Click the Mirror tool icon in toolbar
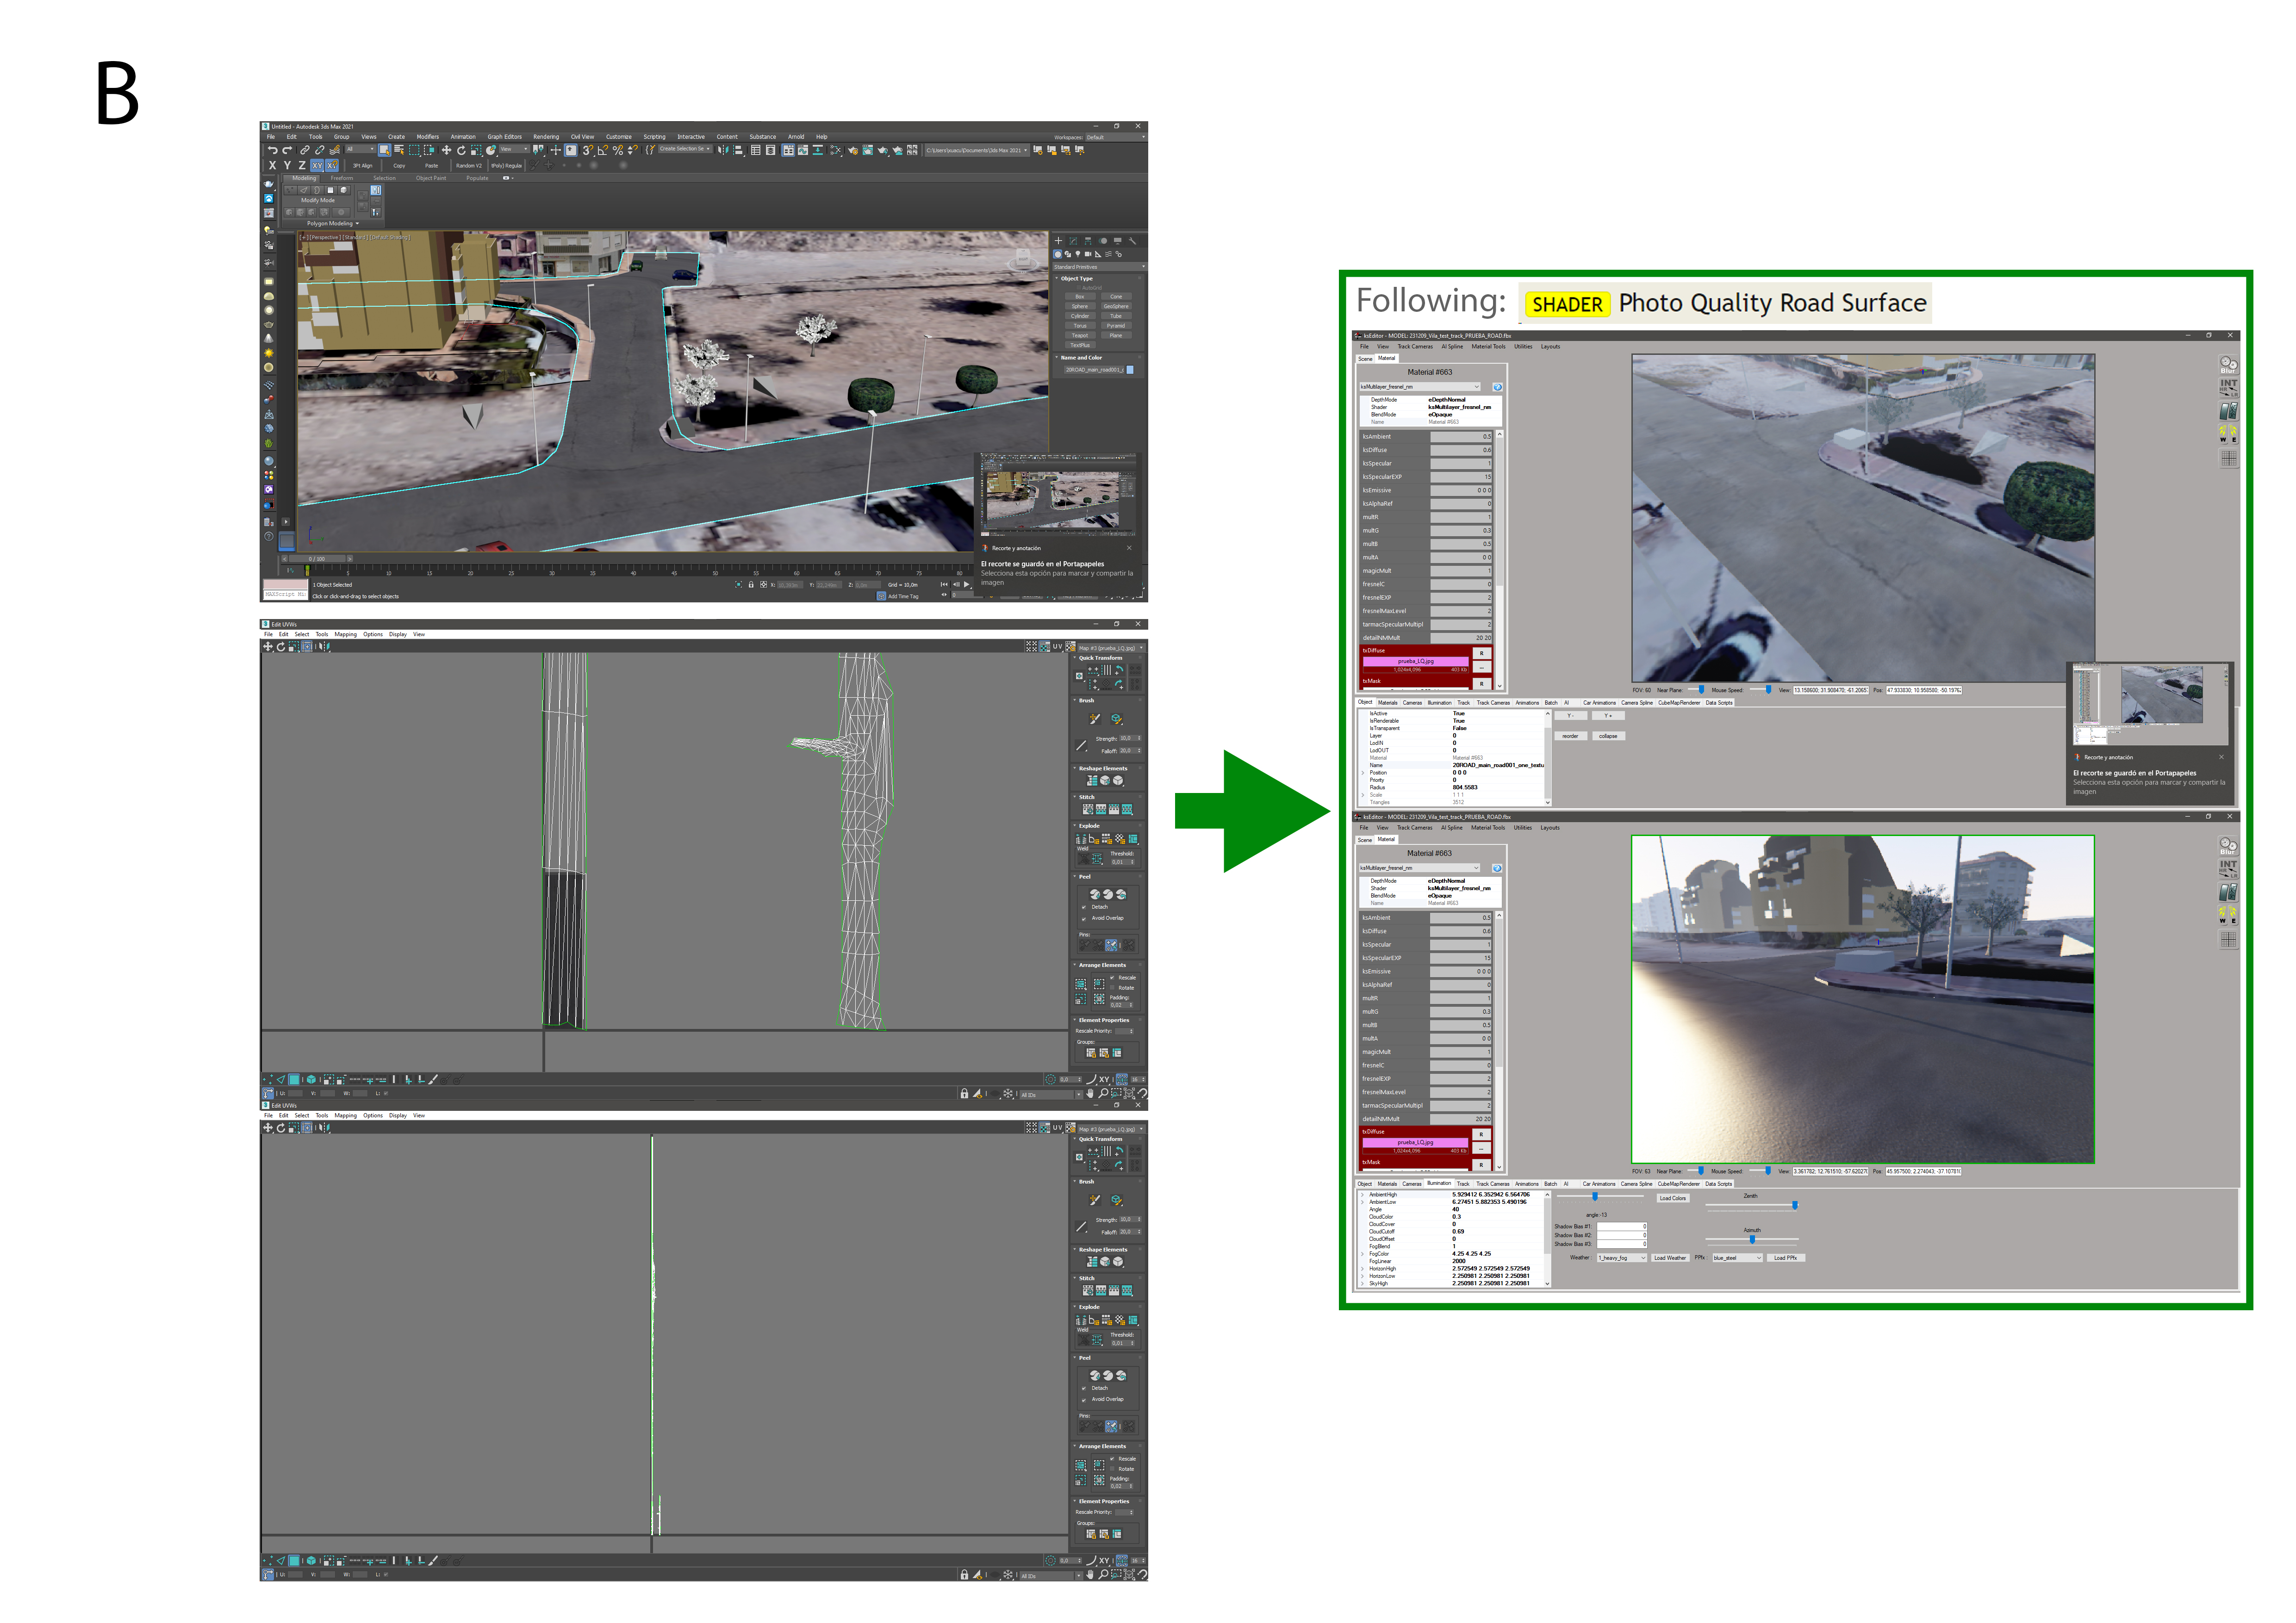2296x1623 pixels. pos(723,150)
